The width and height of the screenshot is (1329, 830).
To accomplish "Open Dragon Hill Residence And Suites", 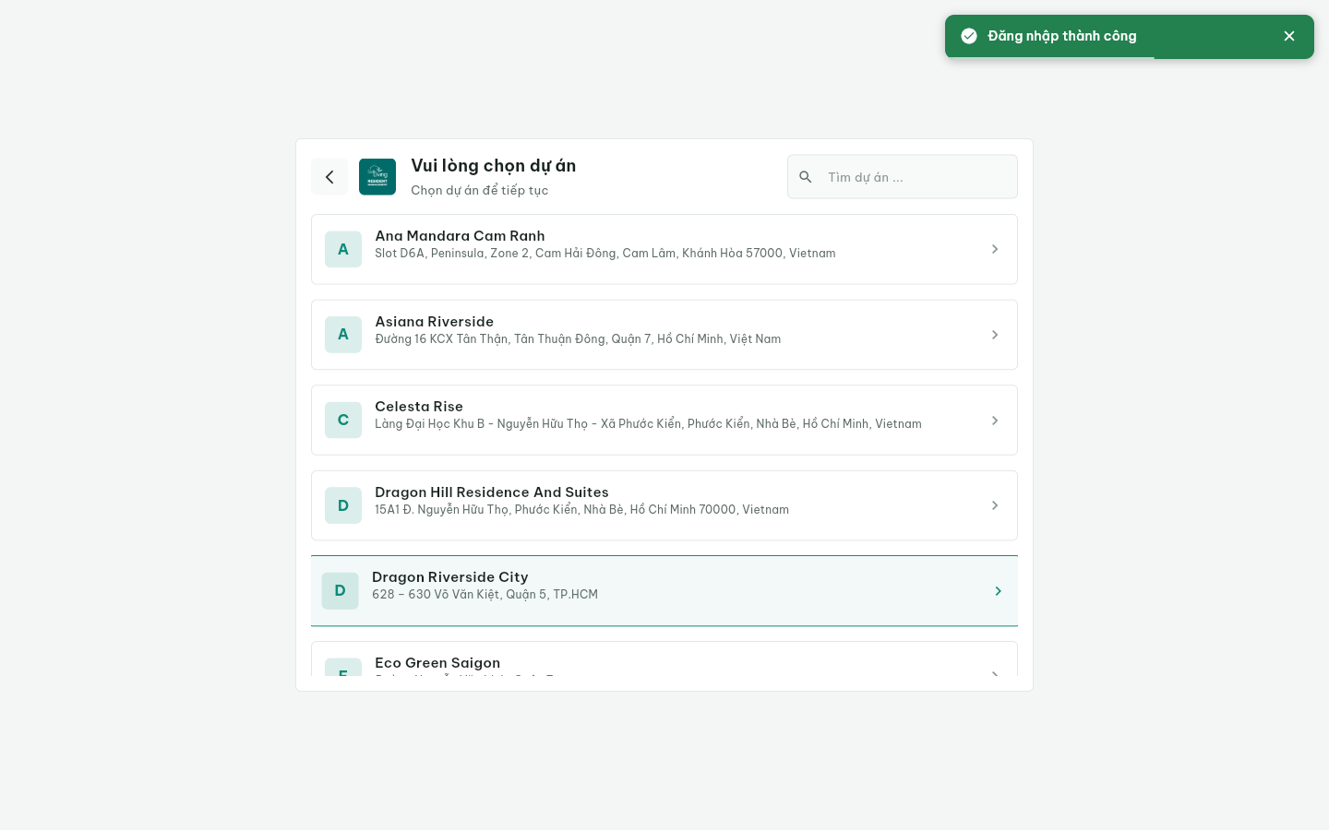I will click(x=664, y=505).
